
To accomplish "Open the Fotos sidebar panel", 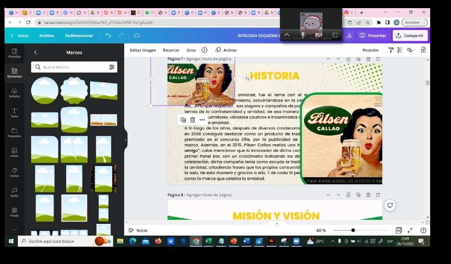I will [14, 152].
